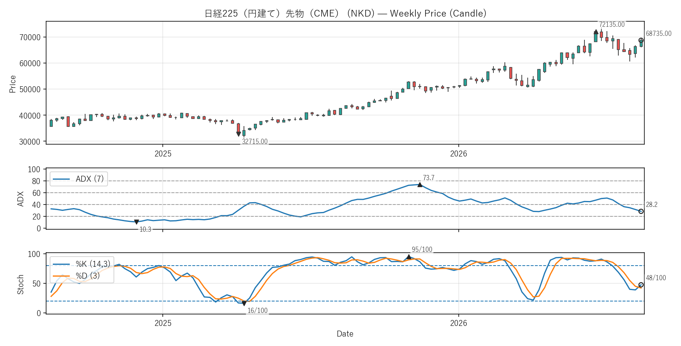Screen dimensions: 681x346
Task: Select the 28.2 latest ADX value label
Action: coord(651,205)
